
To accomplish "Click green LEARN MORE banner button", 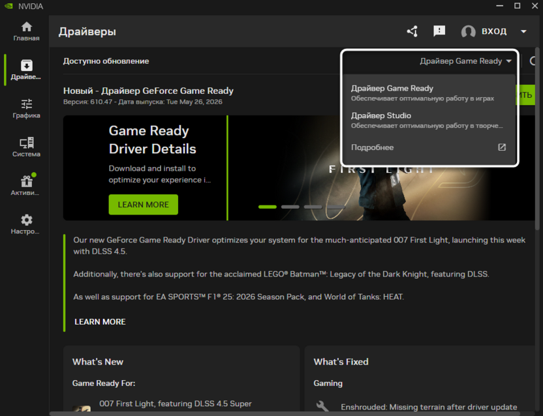I will (x=144, y=205).
